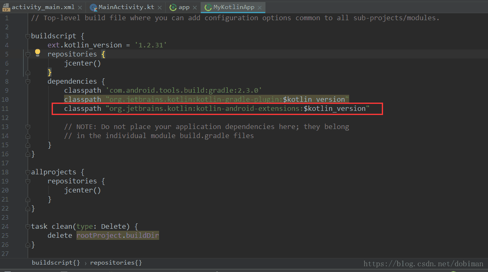Click line number 4 in the gutter
The image size is (488, 272).
coord(7,45)
